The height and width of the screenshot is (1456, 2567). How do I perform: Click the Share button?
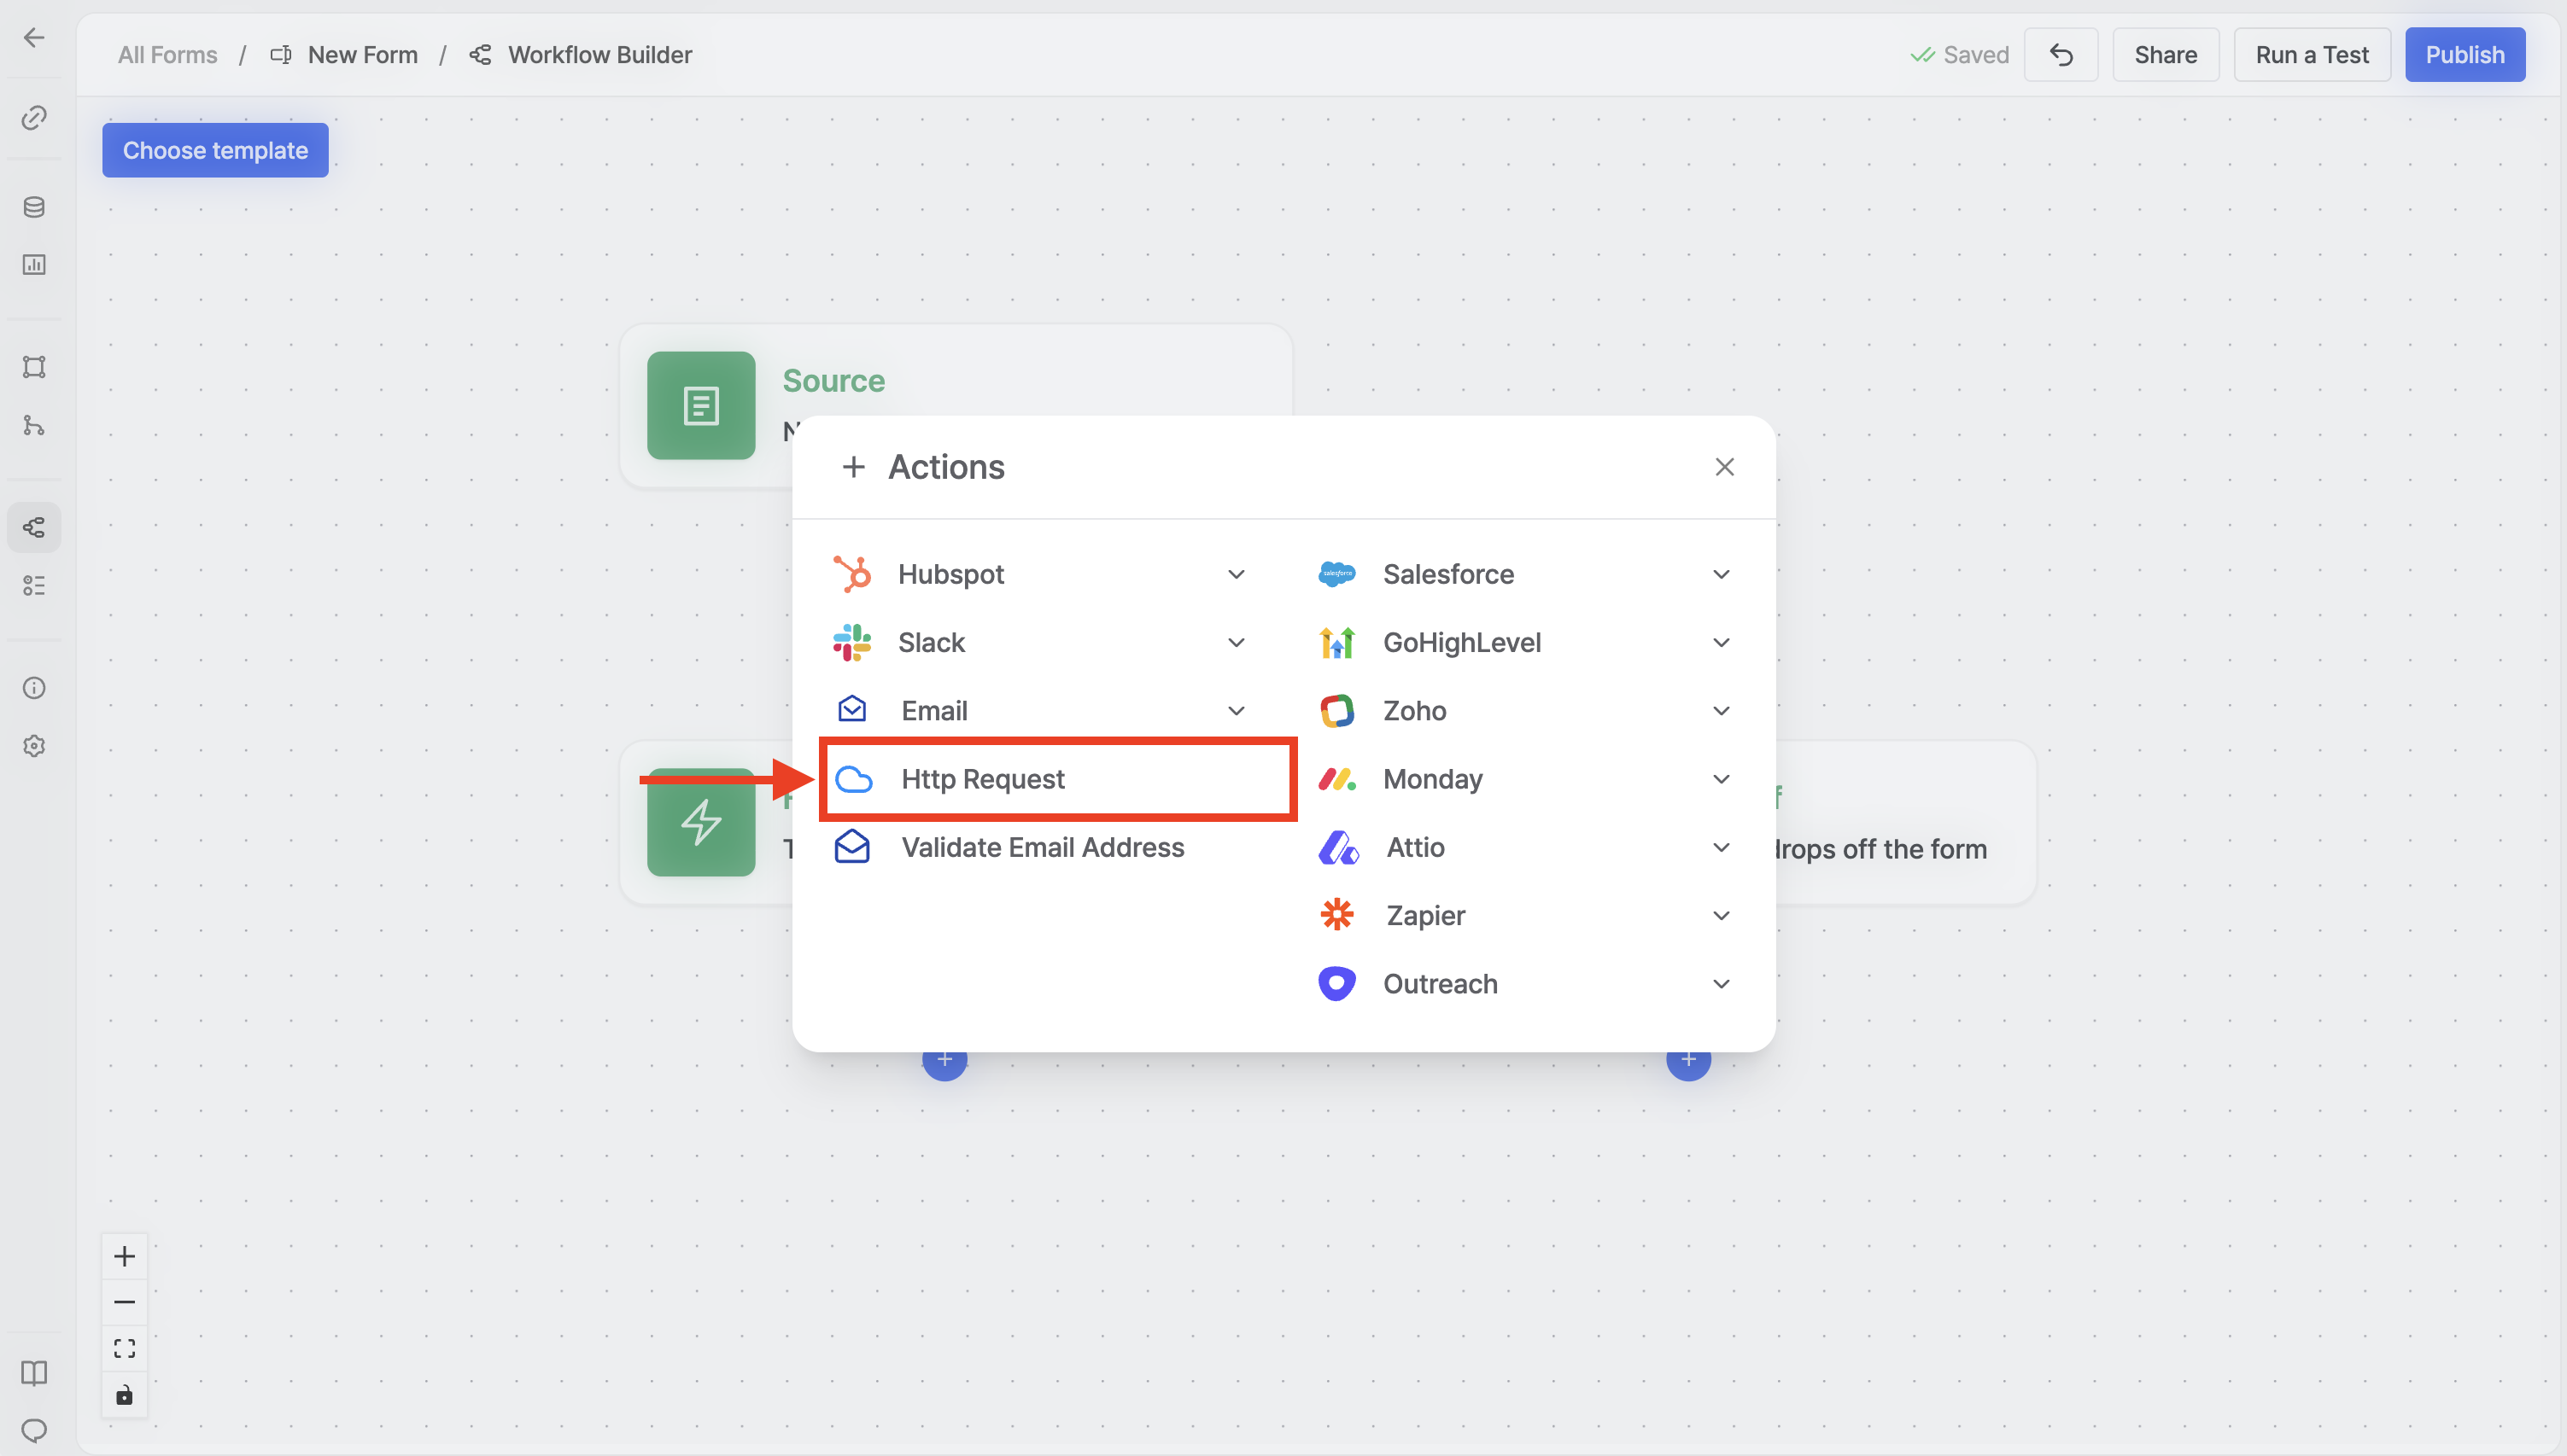2166,55
